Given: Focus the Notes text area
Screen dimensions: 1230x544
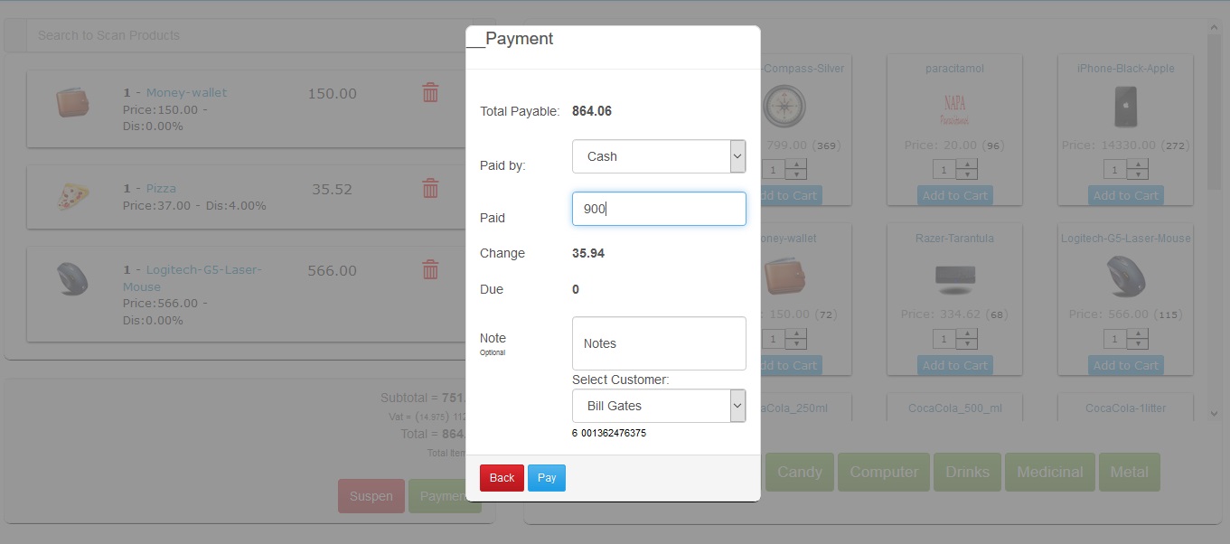Looking at the screenshot, I should coord(658,343).
